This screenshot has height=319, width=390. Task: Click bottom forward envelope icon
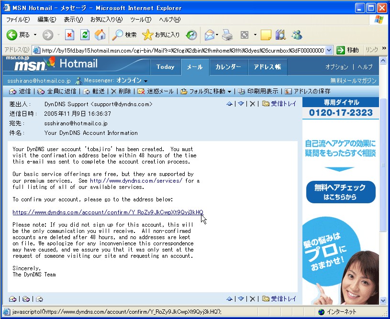pyautogui.click(x=40, y=299)
